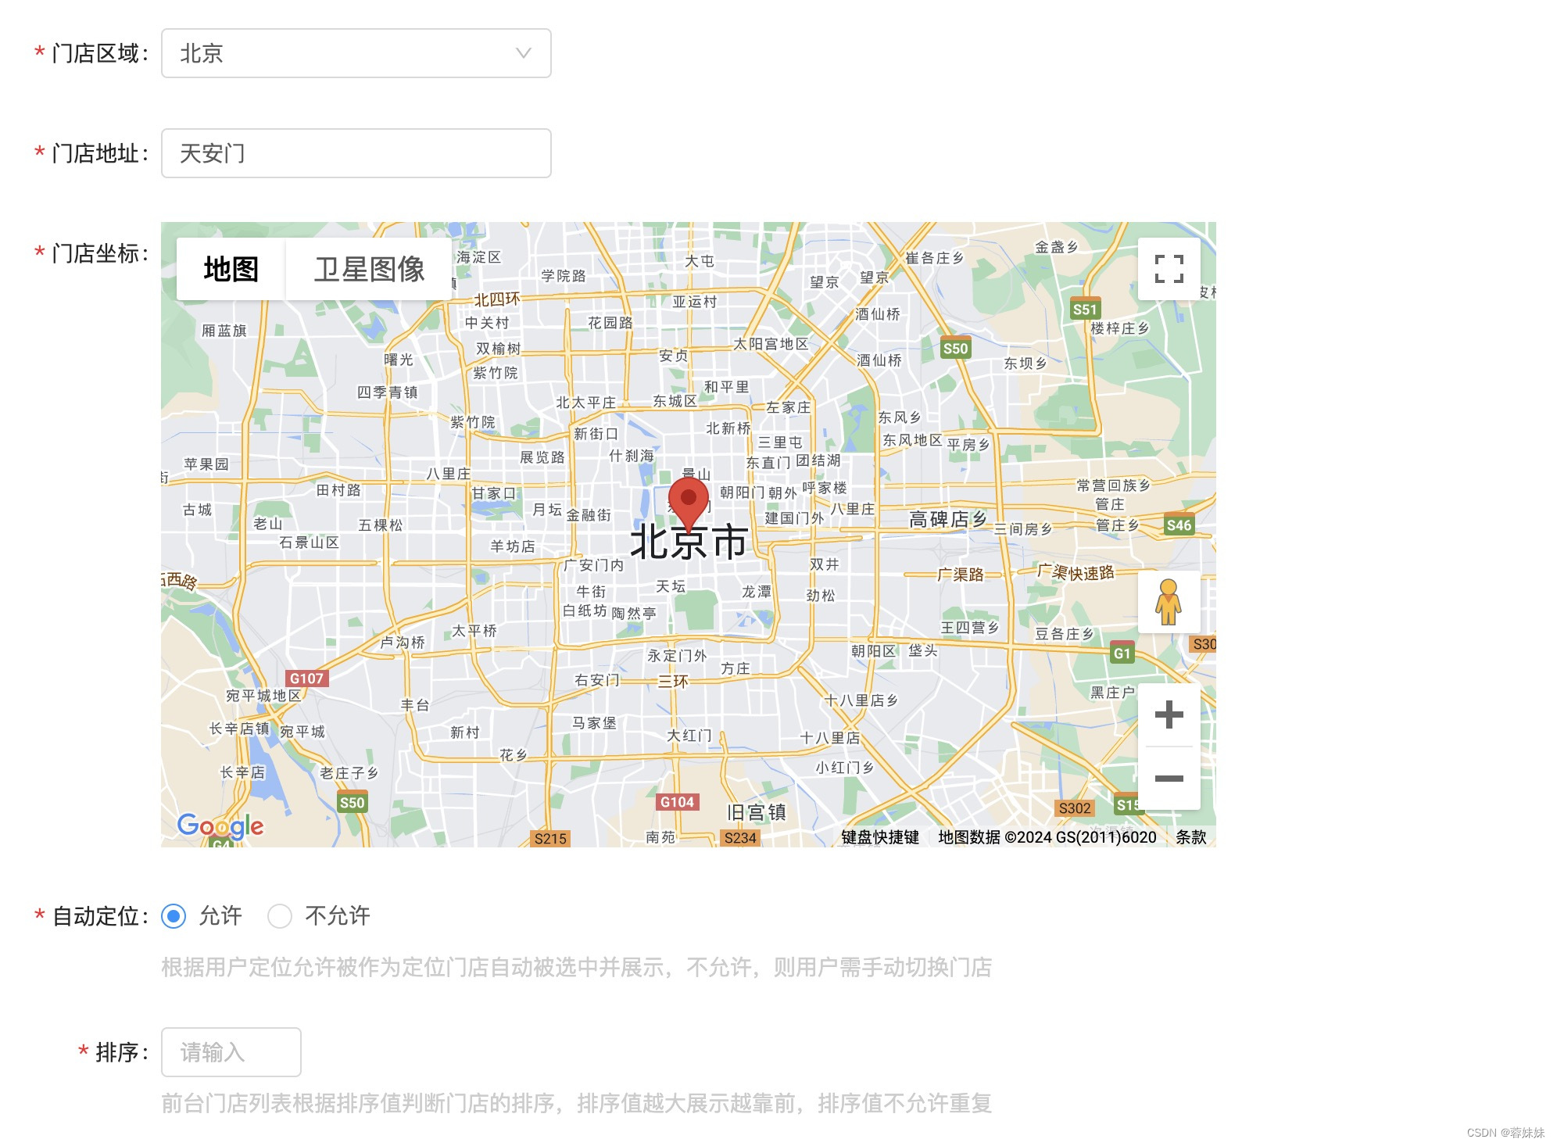
Task: Open the 门店区域 dropdown showing 北京
Action: click(356, 53)
